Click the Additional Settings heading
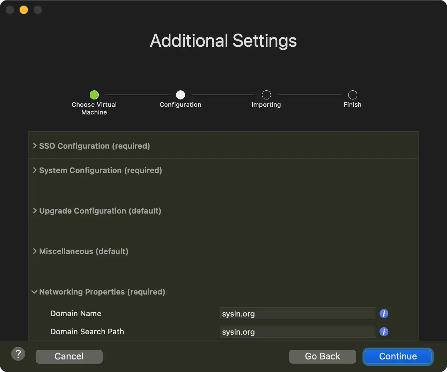This screenshot has width=447, height=372. click(x=223, y=41)
